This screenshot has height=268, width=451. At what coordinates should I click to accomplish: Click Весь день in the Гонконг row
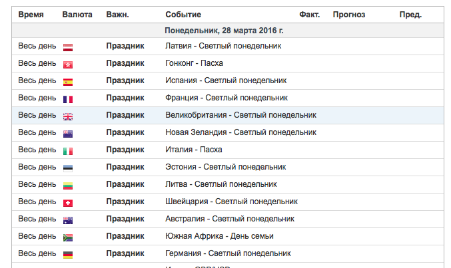(x=37, y=63)
